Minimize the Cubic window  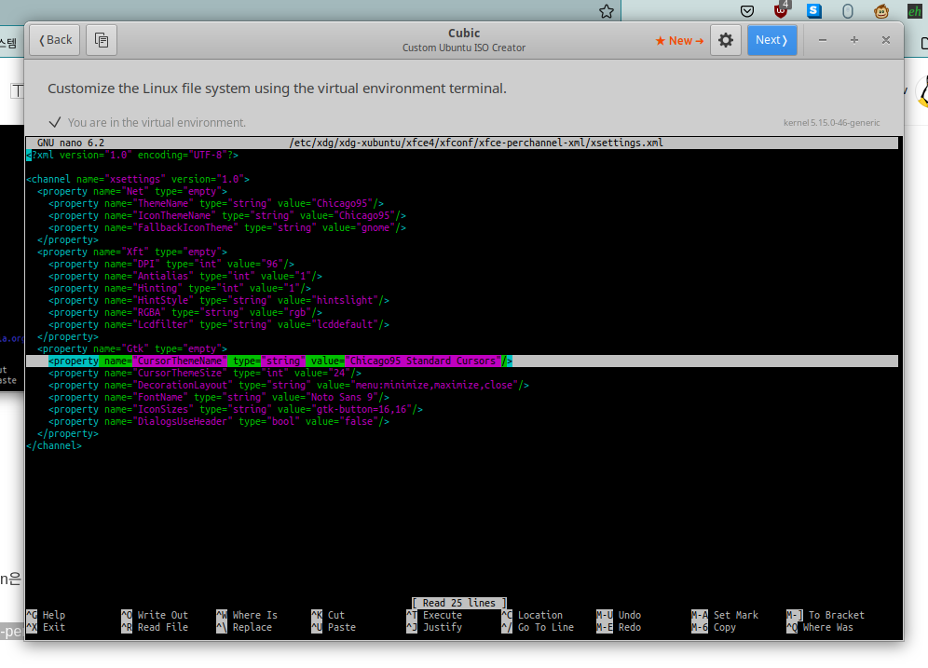(823, 40)
